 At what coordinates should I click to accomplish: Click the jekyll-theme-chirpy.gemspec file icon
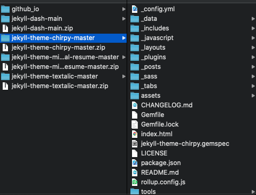[135, 144]
